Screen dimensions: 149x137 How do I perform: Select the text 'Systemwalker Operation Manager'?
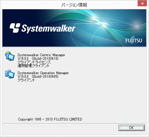pyautogui.click(x=43, y=73)
